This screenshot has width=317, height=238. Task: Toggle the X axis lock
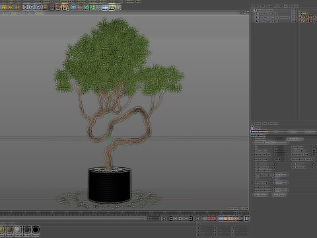(x=26, y=7)
